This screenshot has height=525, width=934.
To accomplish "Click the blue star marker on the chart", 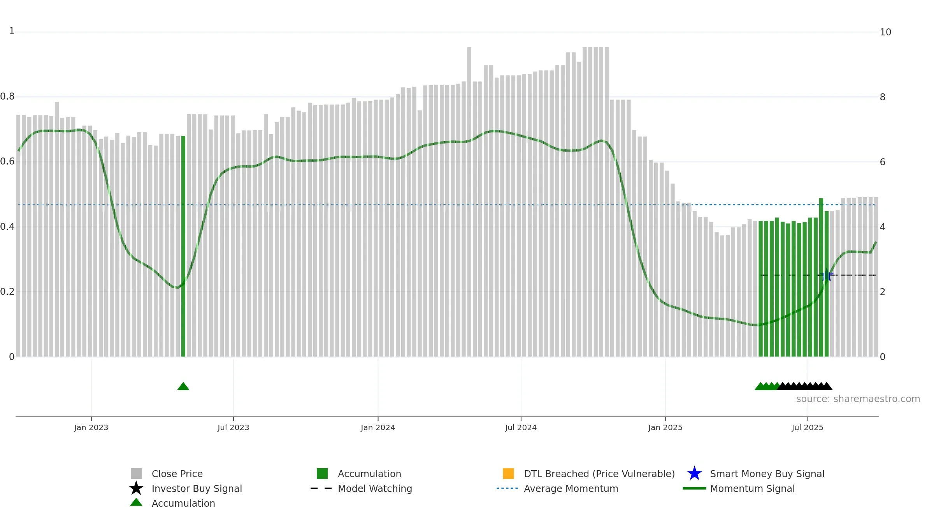I will pyautogui.click(x=827, y=275).
